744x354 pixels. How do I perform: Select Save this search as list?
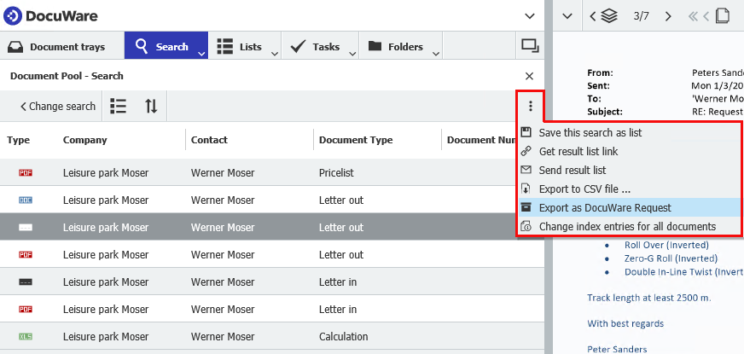(x=590, y=133)
